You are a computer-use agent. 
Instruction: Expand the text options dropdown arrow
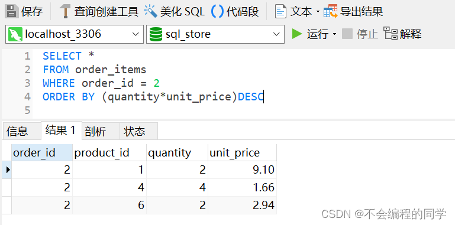(318, 12)
